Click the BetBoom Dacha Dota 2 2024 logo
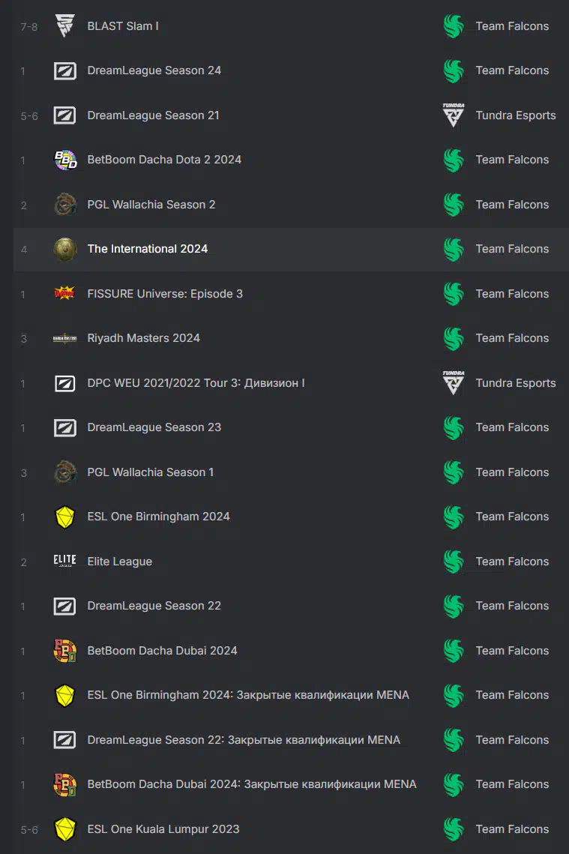 click(64, 160)
